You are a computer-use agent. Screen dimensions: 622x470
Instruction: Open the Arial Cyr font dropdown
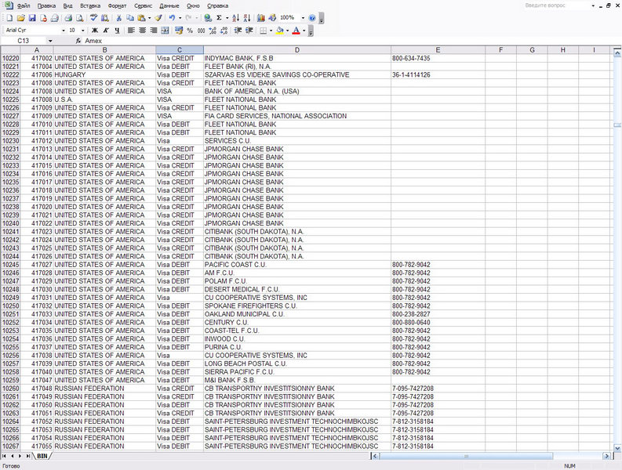[x=63, y=31]
